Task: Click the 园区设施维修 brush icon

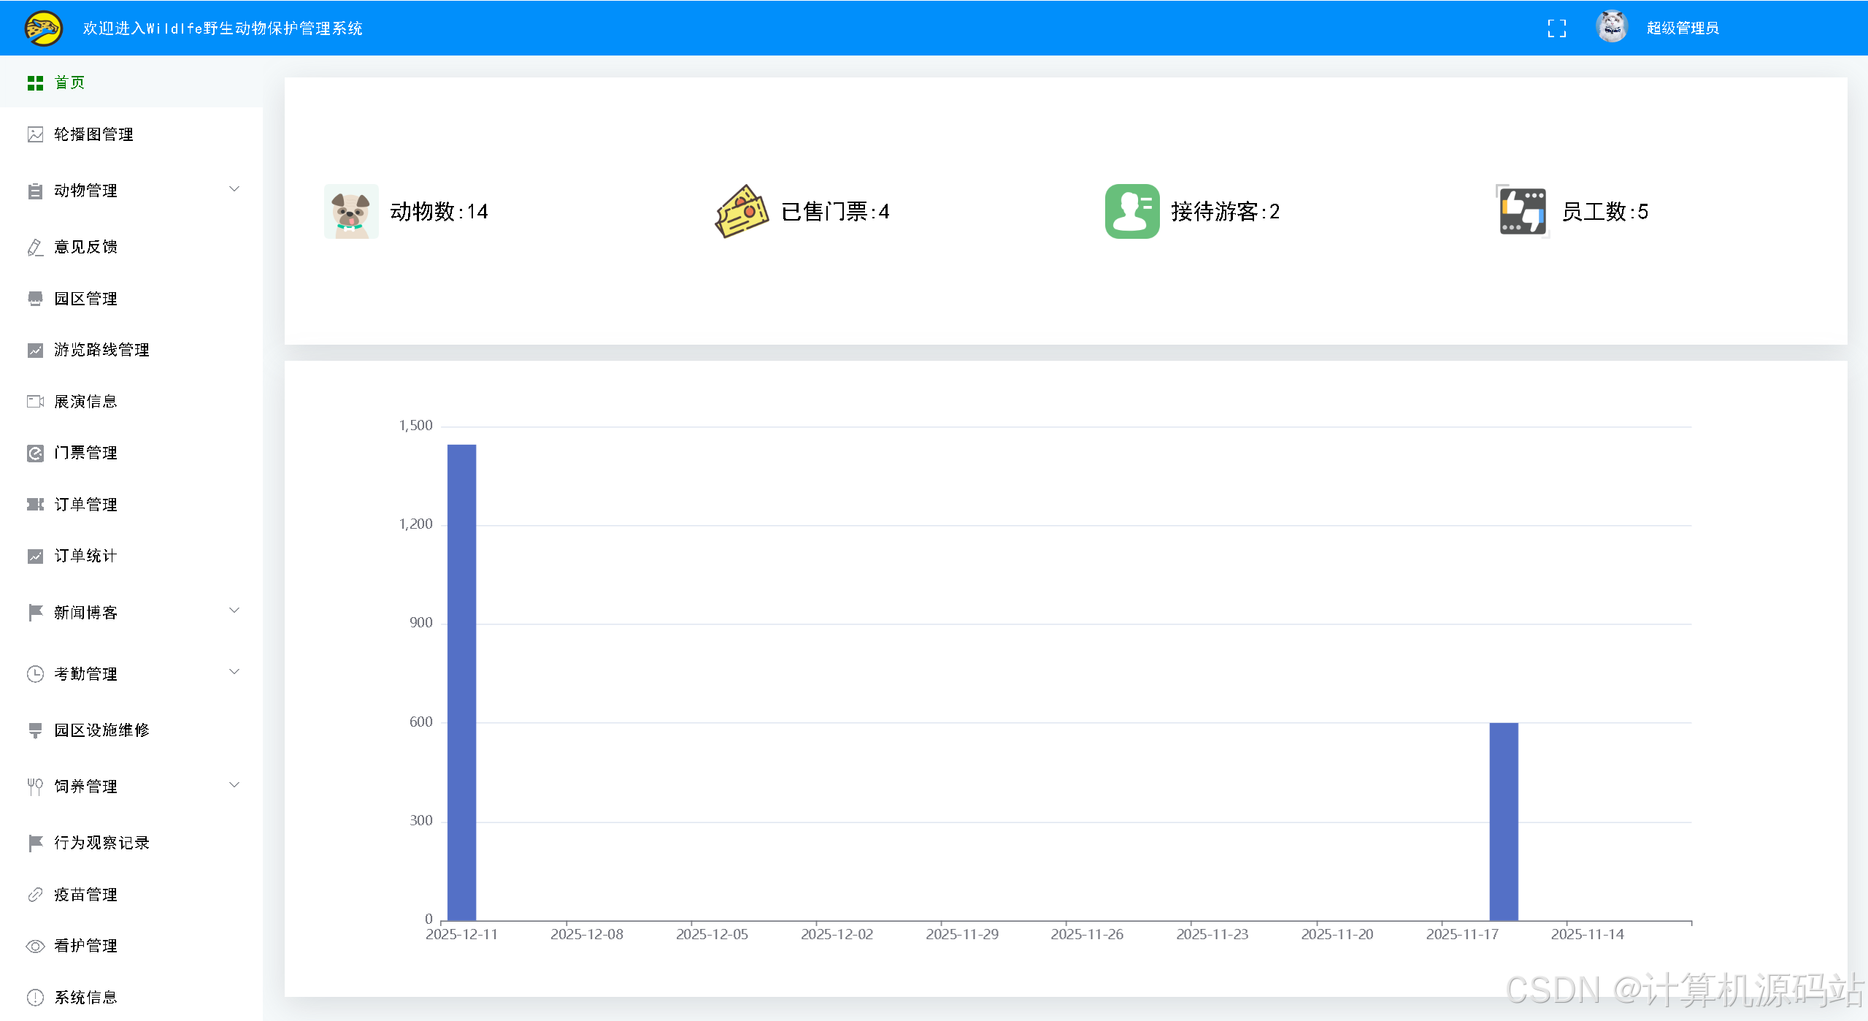Action: pyautogui.click(x=35, y=730)
